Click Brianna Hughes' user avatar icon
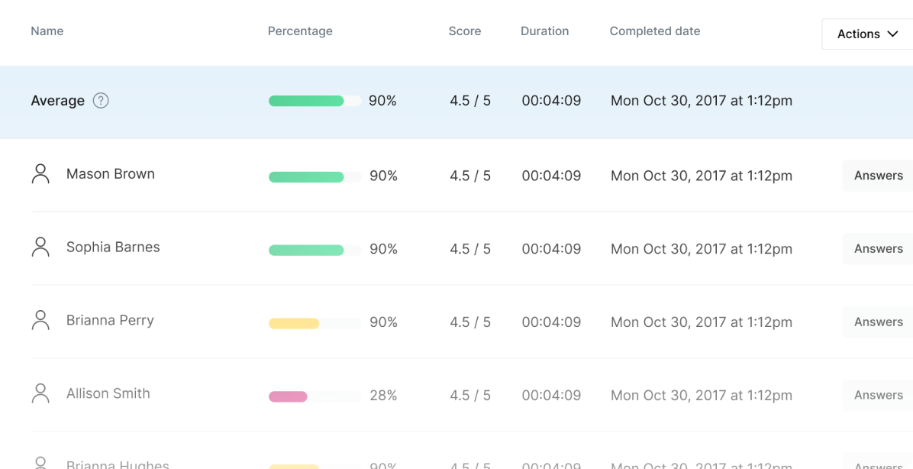Screen dimensions: 913x469 pyautogui.click(x=40, y=463)
